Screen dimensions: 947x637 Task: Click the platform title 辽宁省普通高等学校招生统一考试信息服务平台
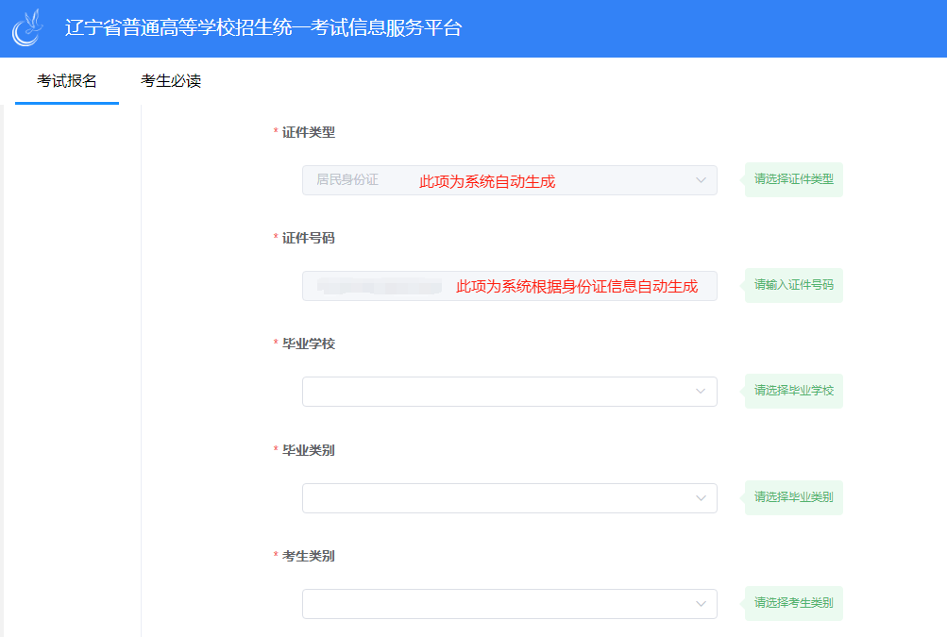click(x=263, y=28)
